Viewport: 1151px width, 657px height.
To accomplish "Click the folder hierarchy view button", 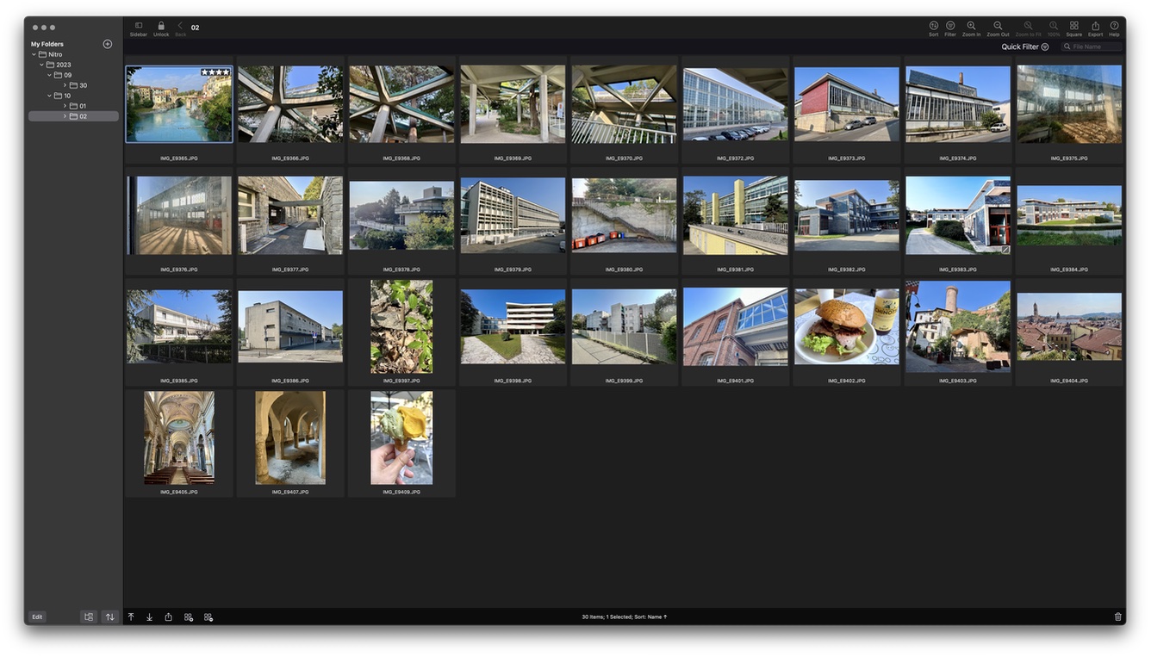I will tap(89, 617).
